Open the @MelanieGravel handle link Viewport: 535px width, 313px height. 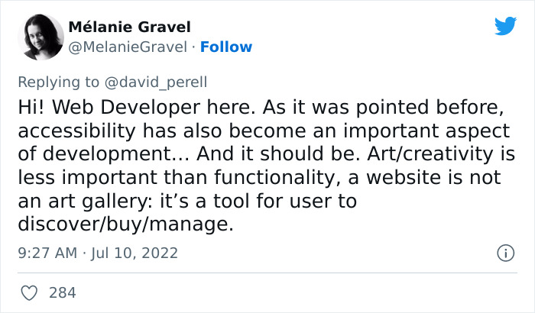pos(128,47)
